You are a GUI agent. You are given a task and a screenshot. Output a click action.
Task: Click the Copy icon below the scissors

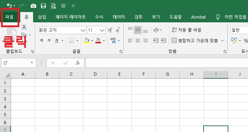pos(24,35)
